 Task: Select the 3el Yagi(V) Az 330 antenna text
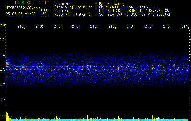tap(135, 15)
